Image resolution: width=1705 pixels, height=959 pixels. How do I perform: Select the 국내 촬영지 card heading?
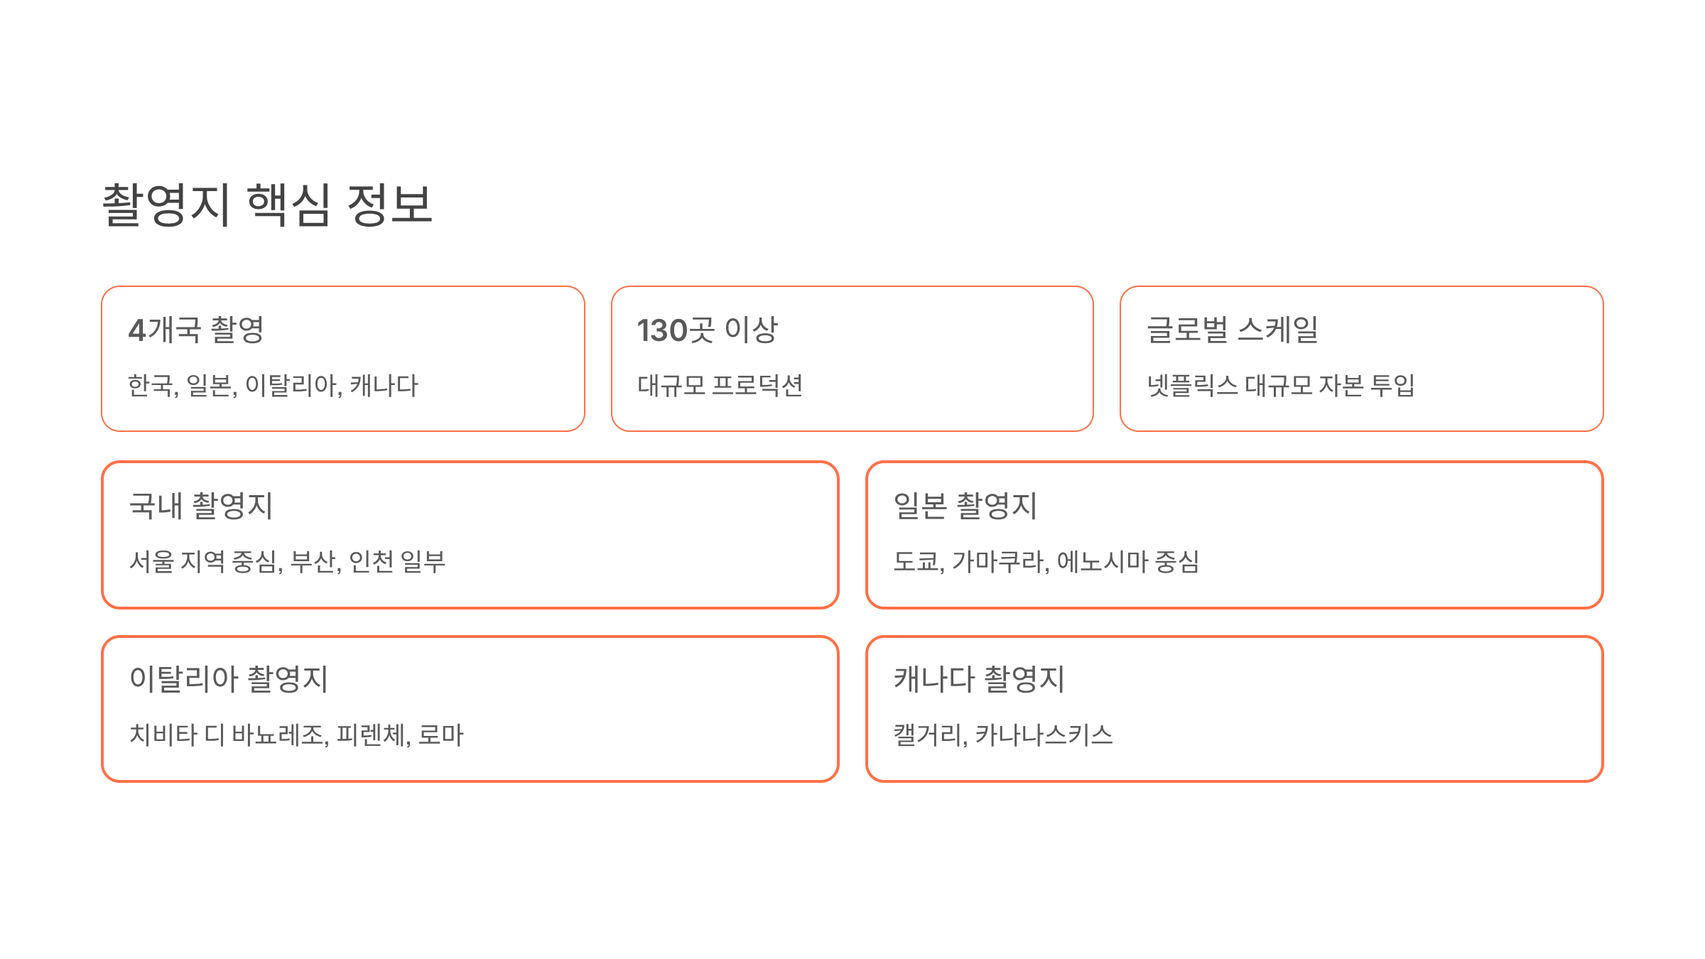point(201,506)
